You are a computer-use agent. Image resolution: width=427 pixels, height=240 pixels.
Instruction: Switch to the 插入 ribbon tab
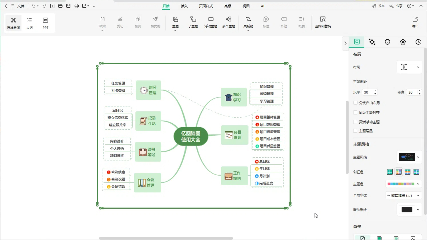point(184,6)
